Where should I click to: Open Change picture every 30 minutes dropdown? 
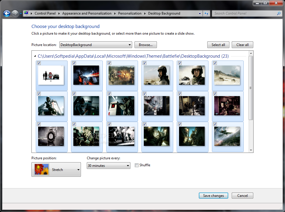pyautogui.click(x=109, y=166)
